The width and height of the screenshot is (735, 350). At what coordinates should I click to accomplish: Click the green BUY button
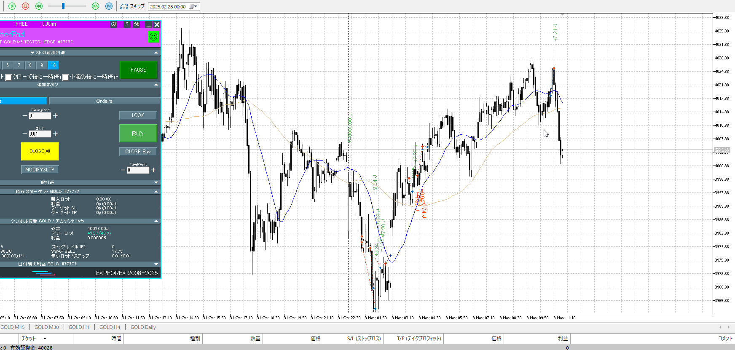138,134
